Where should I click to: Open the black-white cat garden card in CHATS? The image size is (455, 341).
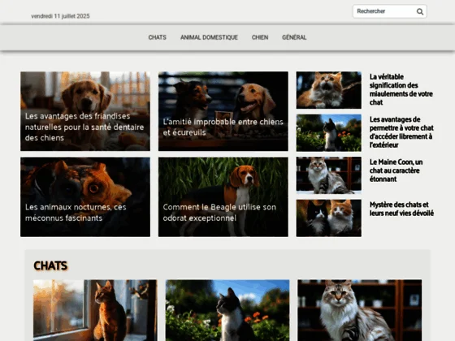[227, 310]
